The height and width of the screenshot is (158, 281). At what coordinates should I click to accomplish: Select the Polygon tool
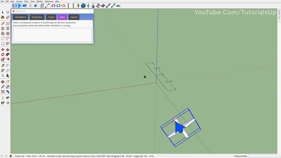8,33
